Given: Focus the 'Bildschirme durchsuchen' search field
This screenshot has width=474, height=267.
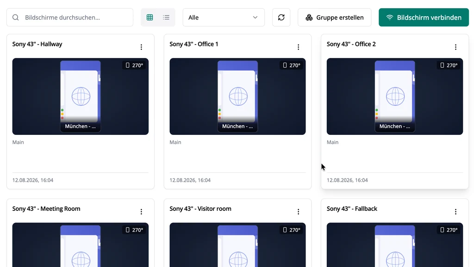Looking at the screenshot, I should pos(70,17).
